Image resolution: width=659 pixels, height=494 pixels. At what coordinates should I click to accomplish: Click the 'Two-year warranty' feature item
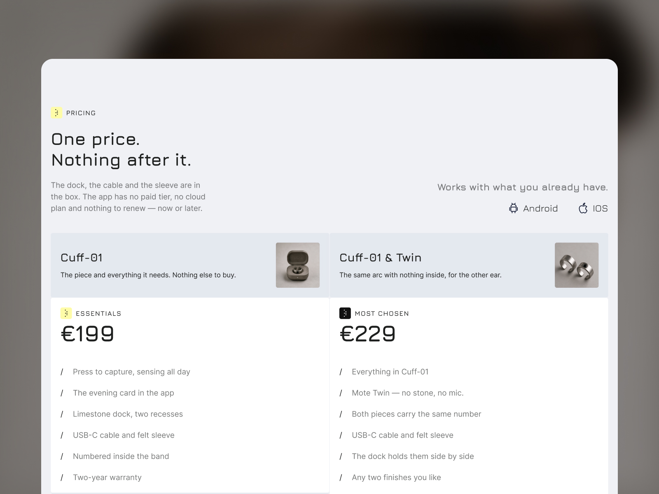[x=107, y=478]
